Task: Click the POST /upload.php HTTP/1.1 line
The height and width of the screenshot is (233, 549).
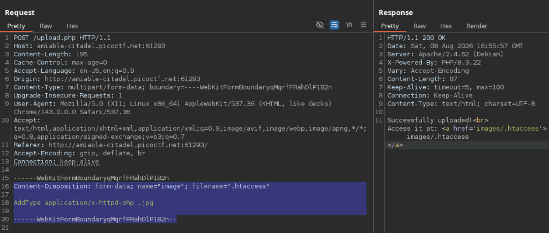Action: [x=62, y=38]
